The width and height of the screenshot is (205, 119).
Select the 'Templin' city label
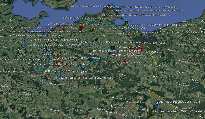[127, 75]
